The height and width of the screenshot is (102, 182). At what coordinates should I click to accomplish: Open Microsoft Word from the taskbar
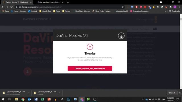coord(36,99)
